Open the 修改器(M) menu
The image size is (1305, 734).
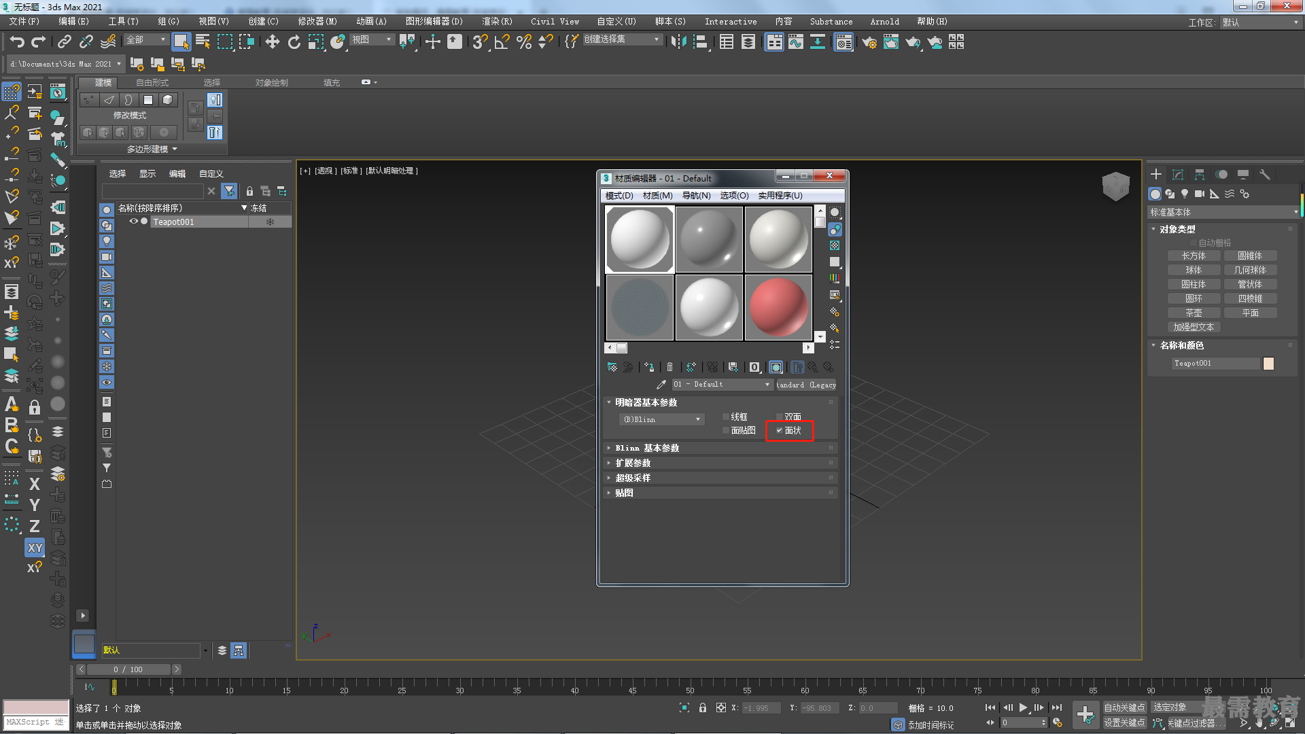click(x=317, y=22)
